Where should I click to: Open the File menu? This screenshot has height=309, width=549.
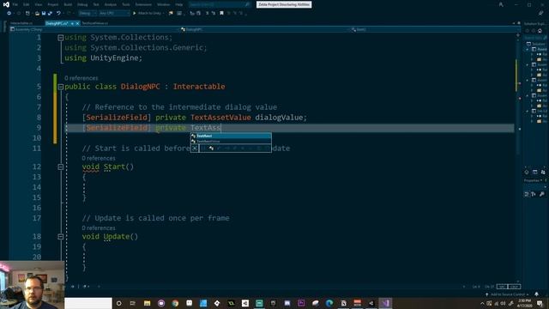[x=15, y=4]
